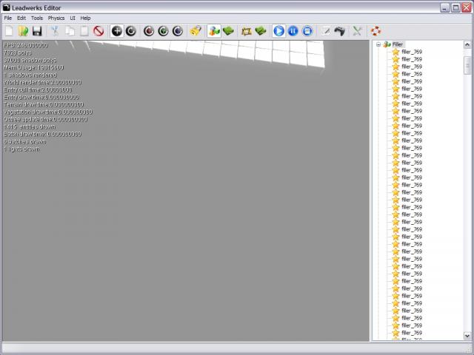Viewport: 474px width, 355px height.
Task: Click the scissors Cut icon
Action: (56, 31)
